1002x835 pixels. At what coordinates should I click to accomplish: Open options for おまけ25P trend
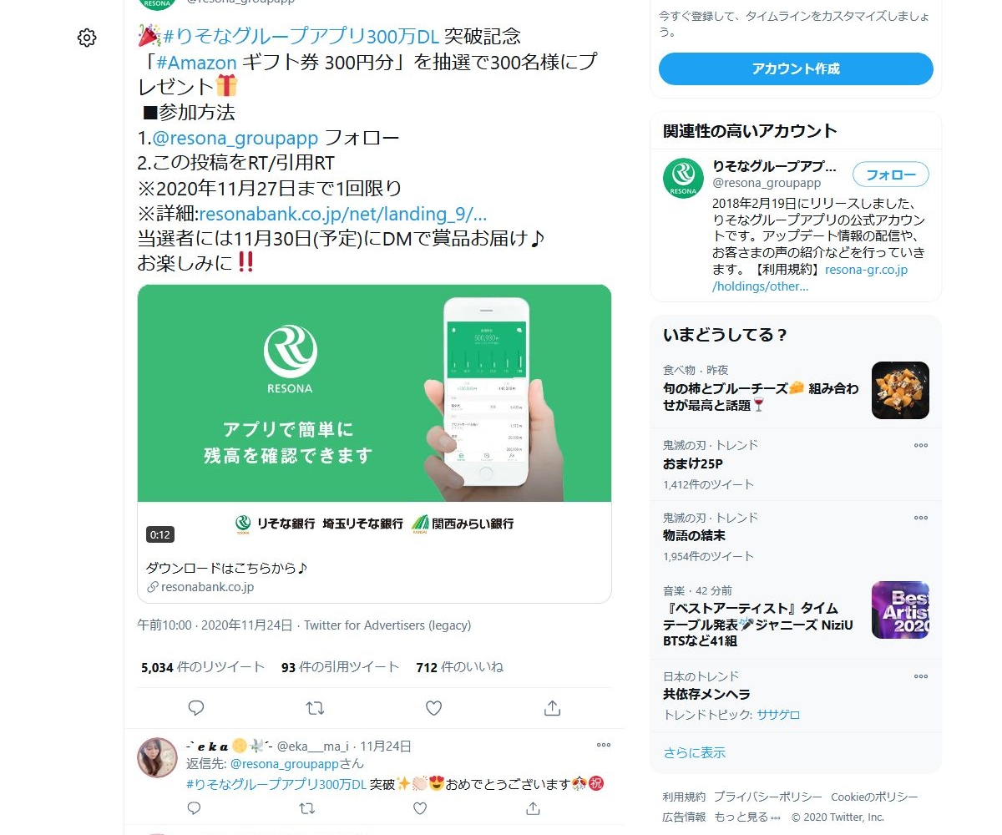click(921, 445)
